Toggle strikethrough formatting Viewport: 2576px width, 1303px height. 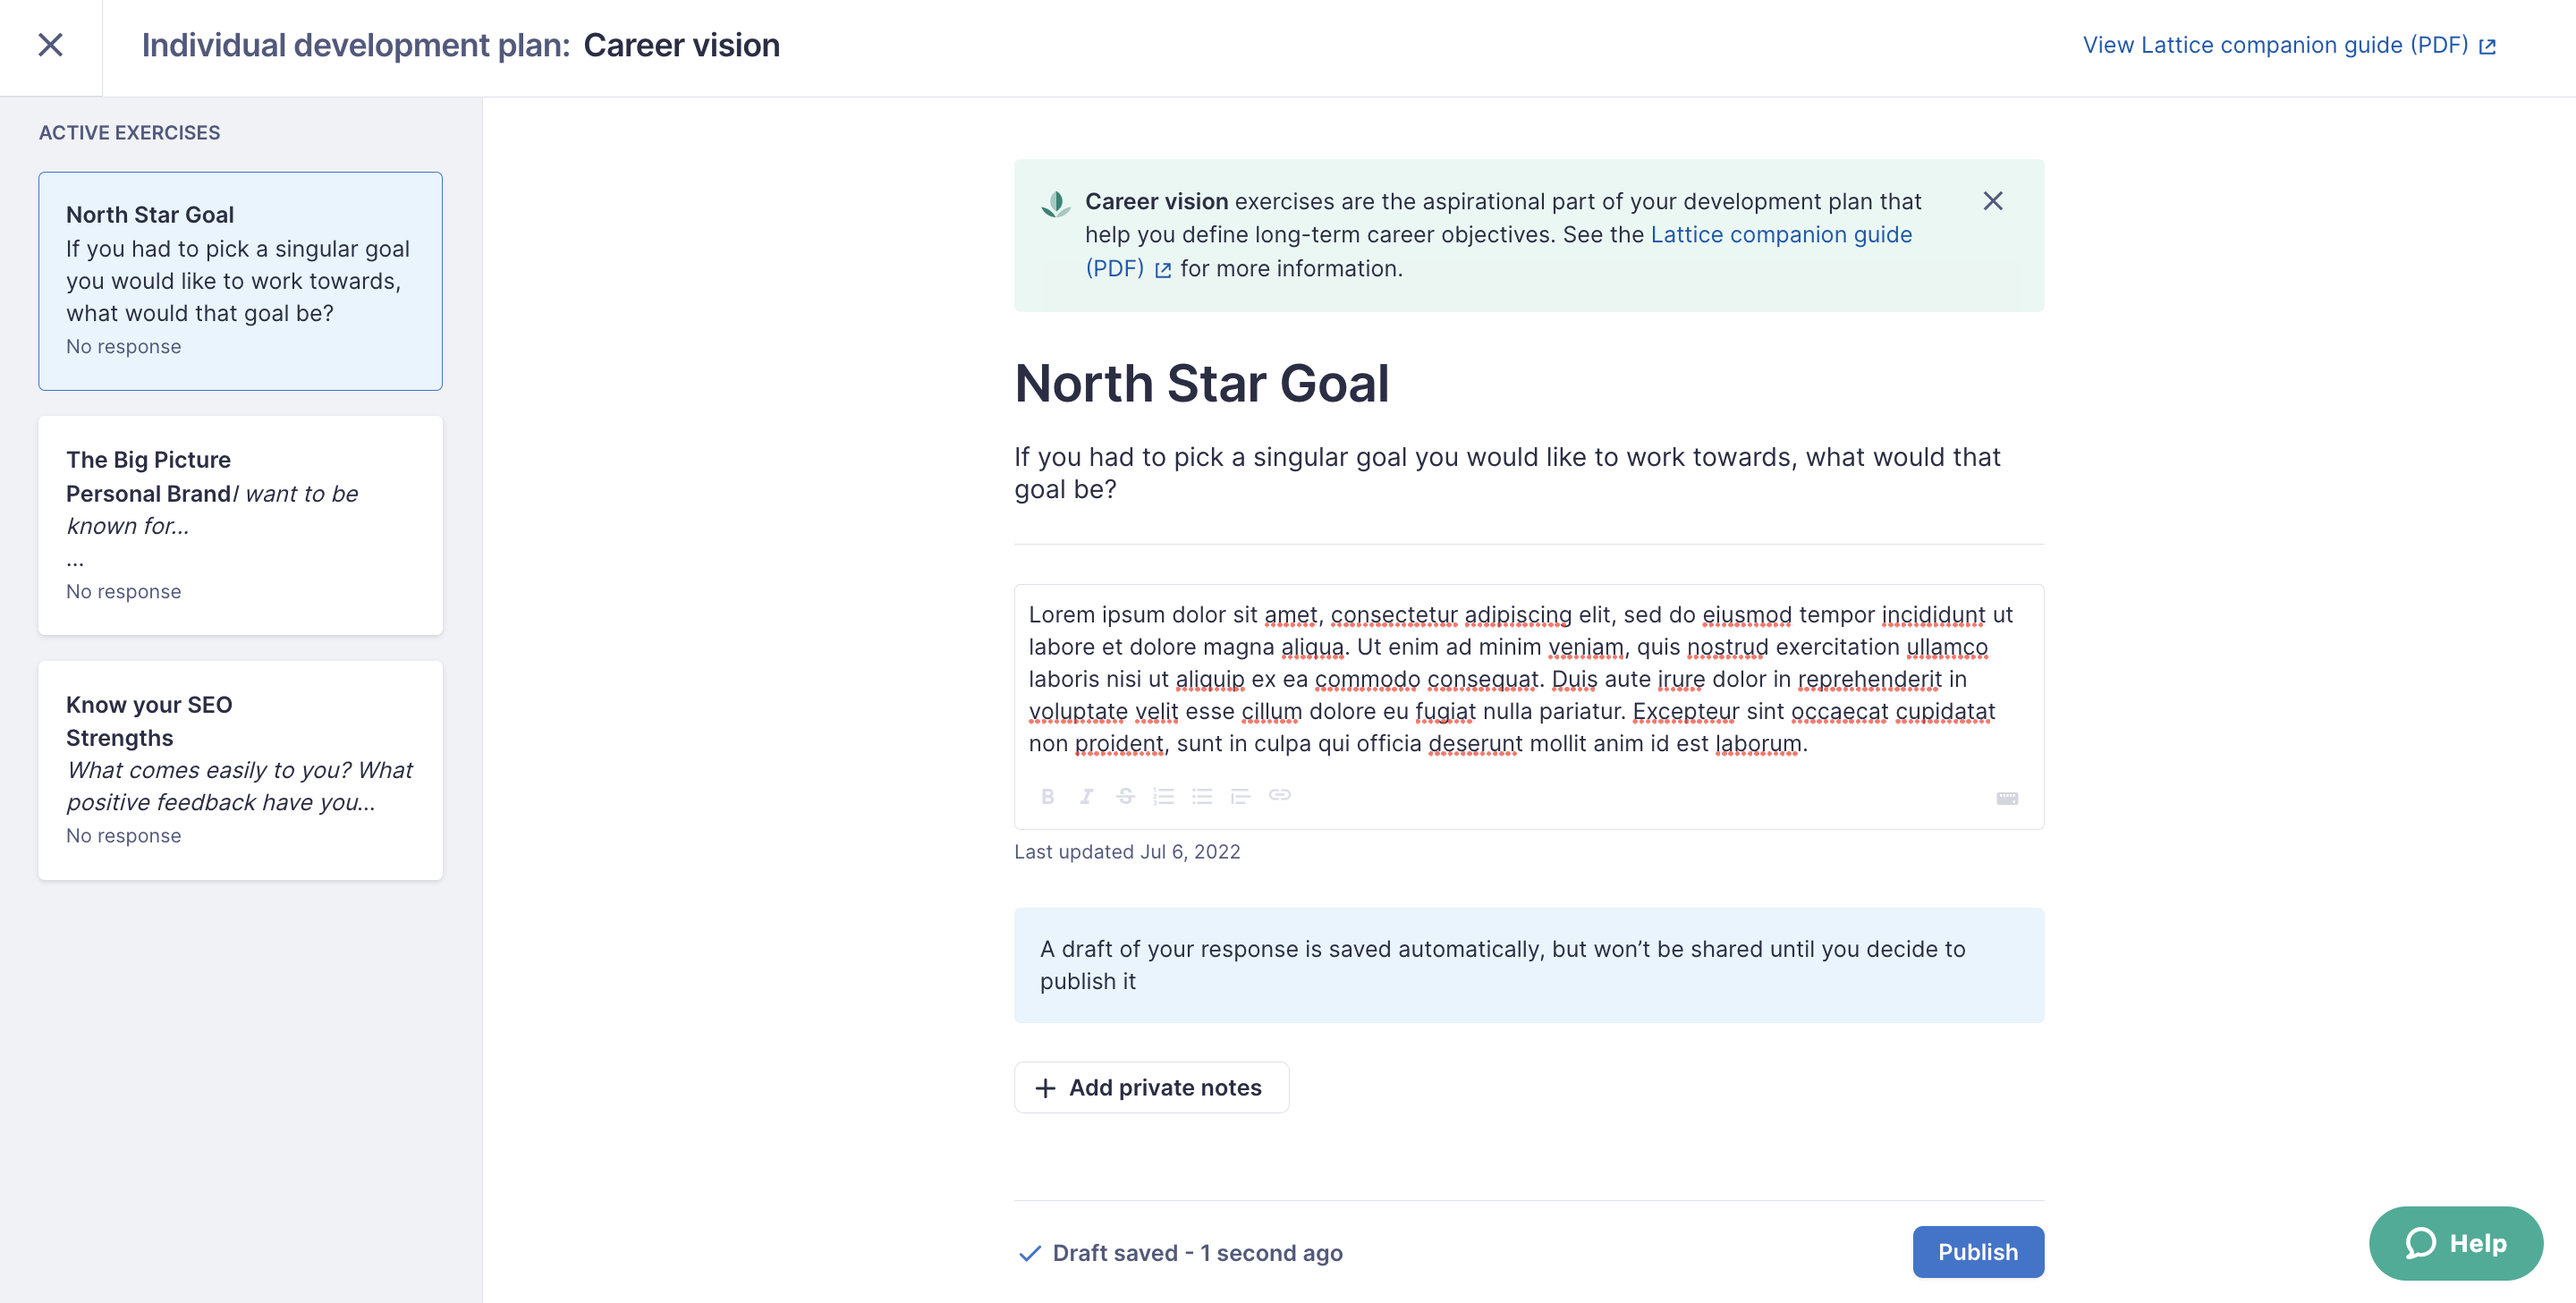click(1125, 796)
